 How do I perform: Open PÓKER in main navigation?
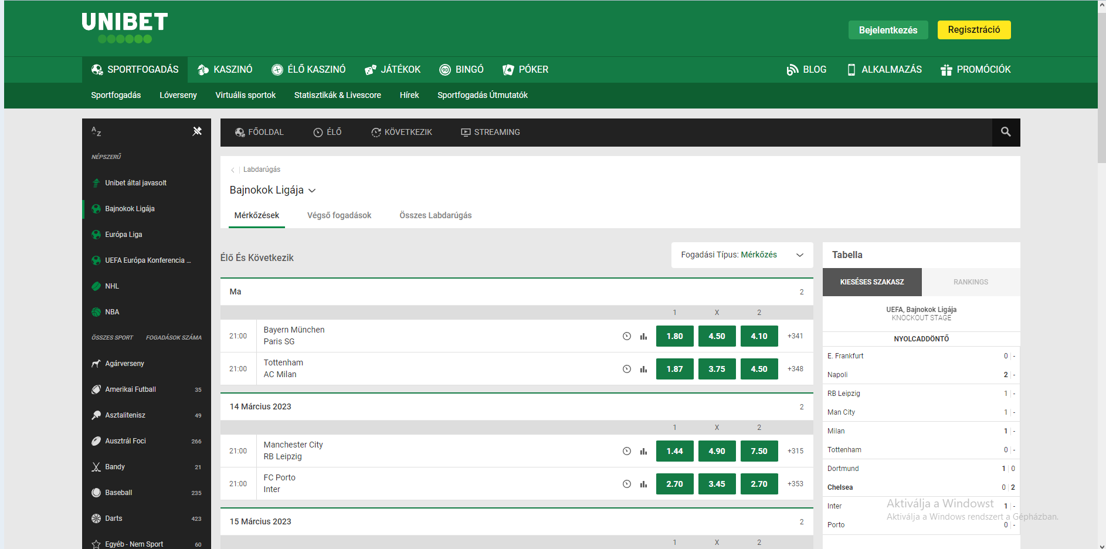pos(525,70)
